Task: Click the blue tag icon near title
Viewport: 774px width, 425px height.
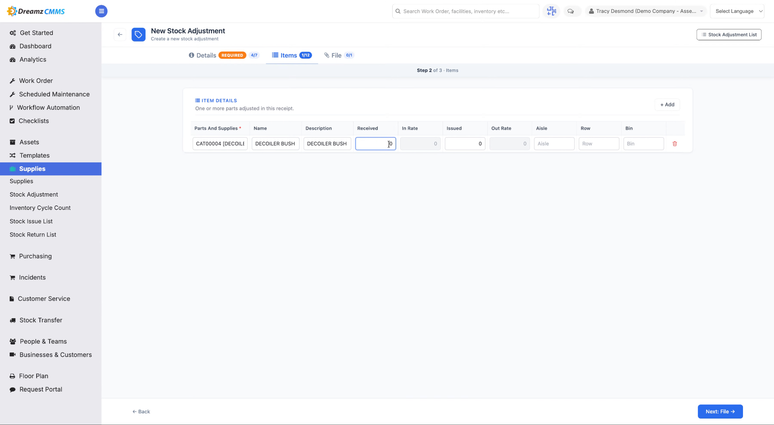Action: 138,35
